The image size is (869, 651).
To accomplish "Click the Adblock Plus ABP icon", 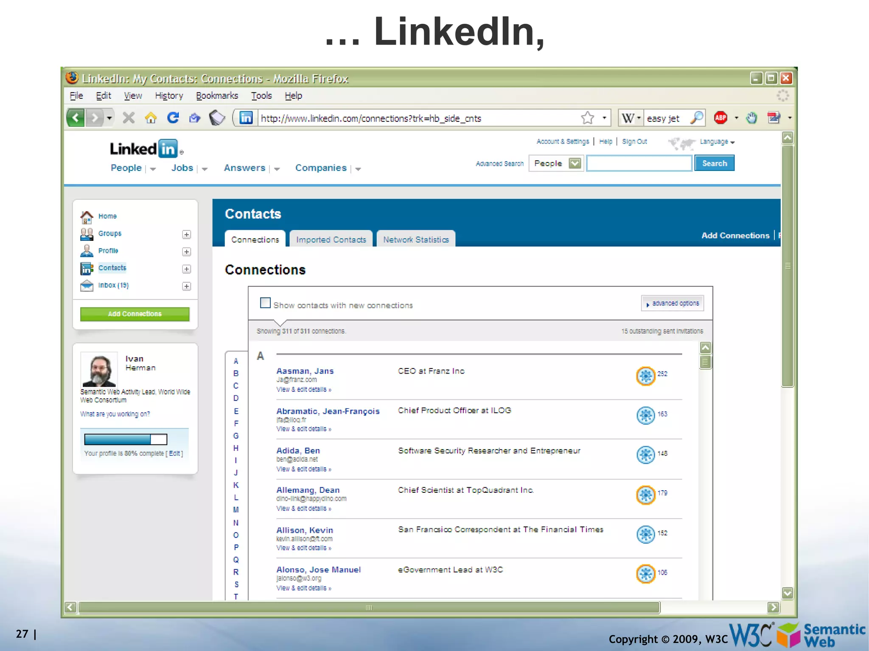I will 720,117.
